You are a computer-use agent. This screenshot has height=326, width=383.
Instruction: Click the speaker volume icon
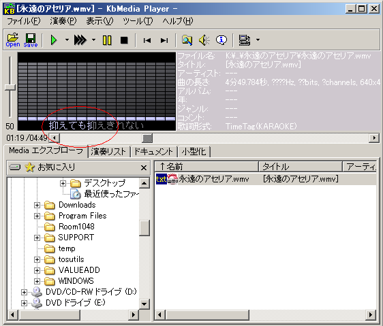tap(204, 40)
